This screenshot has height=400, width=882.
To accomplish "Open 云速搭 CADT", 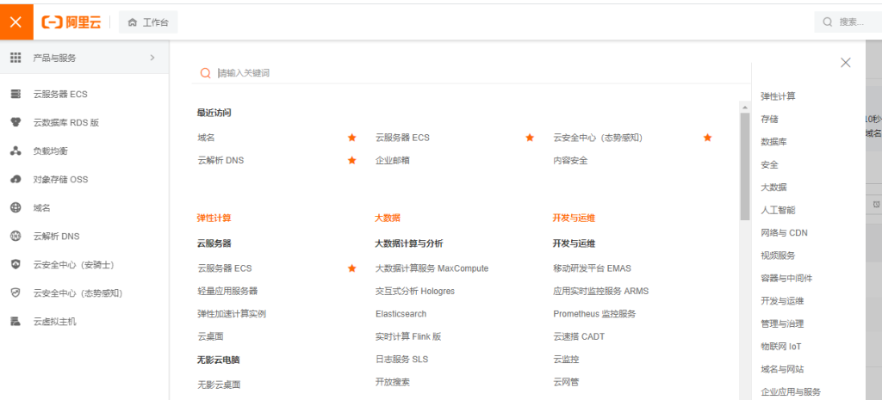I will click(579, 336).
